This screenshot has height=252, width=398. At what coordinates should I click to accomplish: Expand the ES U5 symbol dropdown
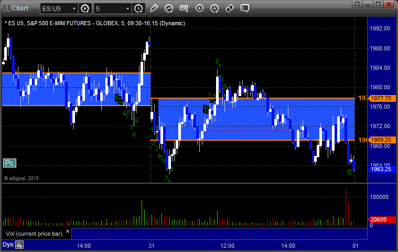(74, 8)
